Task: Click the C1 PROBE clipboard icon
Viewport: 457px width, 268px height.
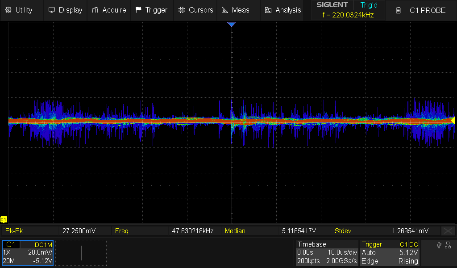Action: (399, 10)
